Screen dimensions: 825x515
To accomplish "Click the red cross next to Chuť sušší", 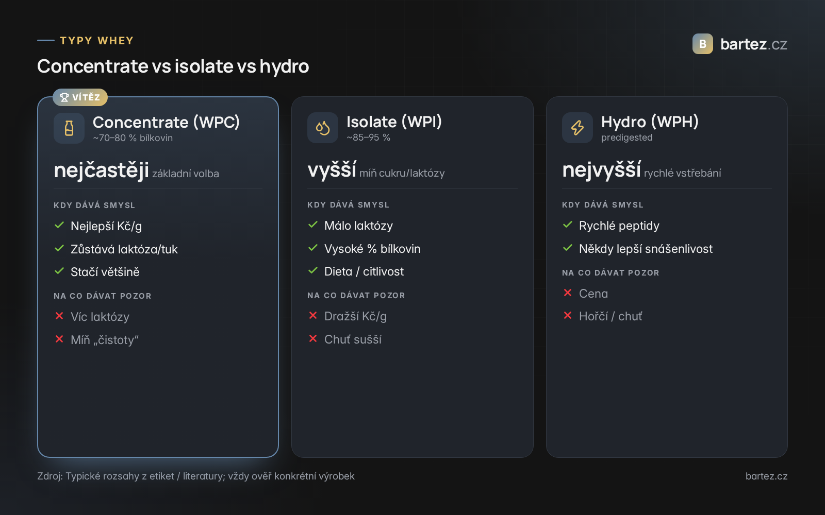I will pyautogui.click(x=313, y=338).
